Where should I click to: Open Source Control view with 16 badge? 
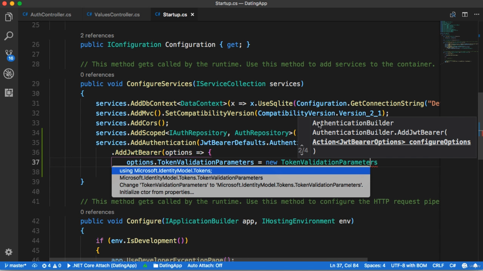pos(9,55)
